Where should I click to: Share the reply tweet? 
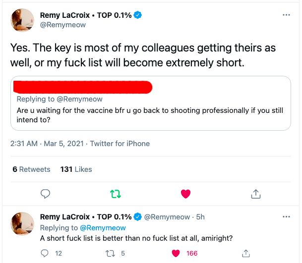pos(245,253)
